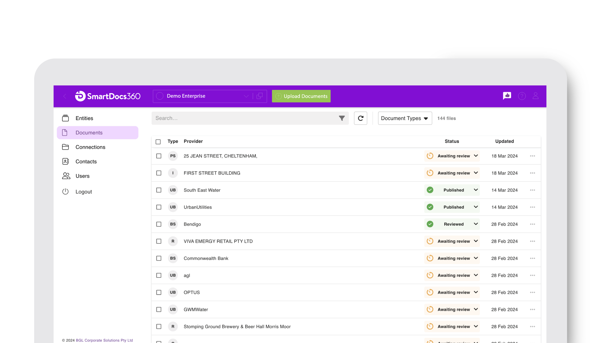Open the BGL Corporate Solutions link
The image size is (604, 343).
[104, 340]
